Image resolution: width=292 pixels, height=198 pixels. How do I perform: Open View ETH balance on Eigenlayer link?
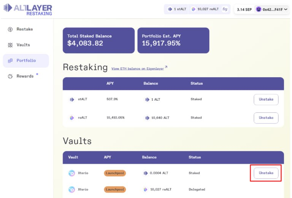click(138, 69)
